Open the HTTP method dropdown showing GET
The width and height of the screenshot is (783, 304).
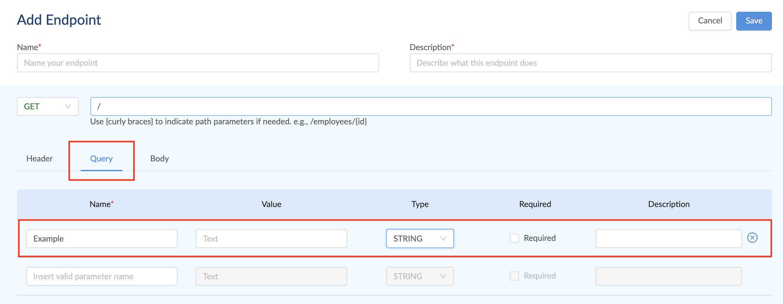pos(47,106)
